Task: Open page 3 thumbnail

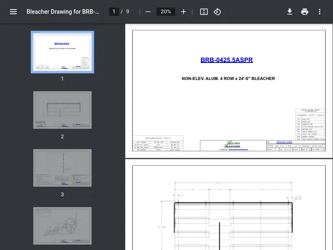Action: (x=62, y=168)
